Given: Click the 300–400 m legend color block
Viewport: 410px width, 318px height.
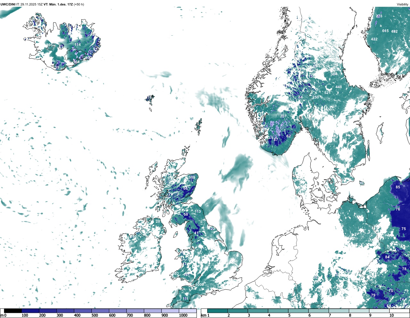Looking at the screenshot, I should 65,311.
